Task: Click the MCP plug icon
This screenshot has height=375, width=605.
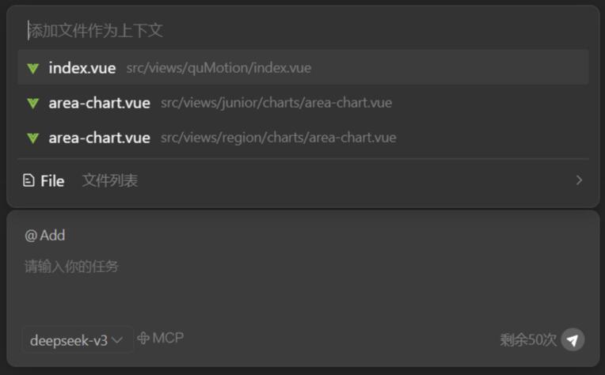Action: (143, 339)
